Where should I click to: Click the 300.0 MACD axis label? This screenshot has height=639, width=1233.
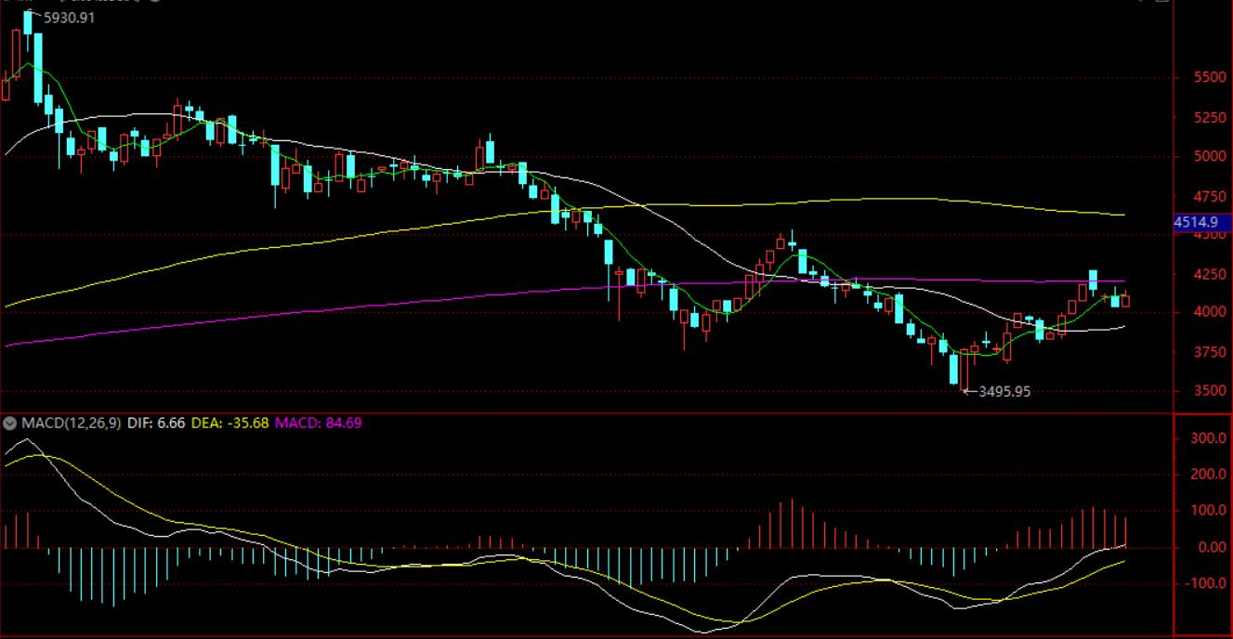(x=1209, y=437)
